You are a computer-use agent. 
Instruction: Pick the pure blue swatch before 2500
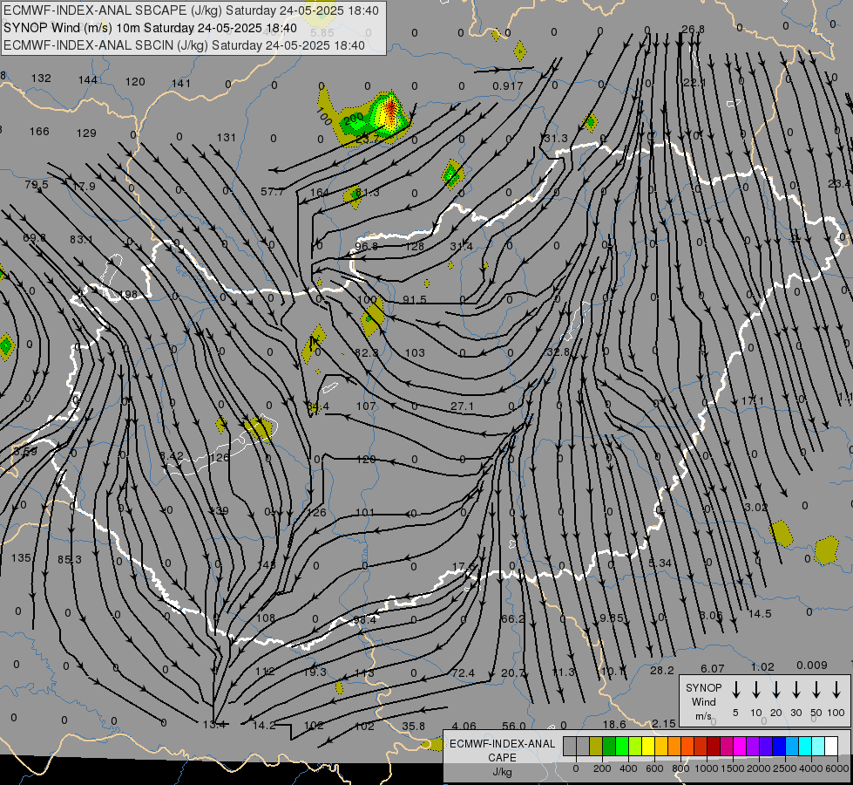(x=779, y=747)
